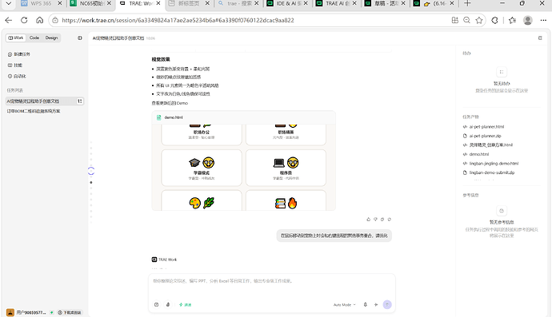Click the first square icon in input toolbar
Viewport: 552px width, 317px height.
coord(156,305)
